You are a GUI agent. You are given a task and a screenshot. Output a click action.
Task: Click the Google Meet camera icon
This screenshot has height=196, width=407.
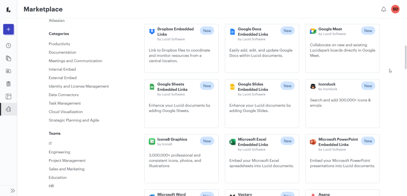313,31
